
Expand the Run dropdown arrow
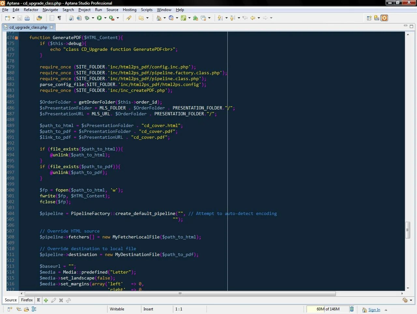pyautogui.click(x=105, y=18)
